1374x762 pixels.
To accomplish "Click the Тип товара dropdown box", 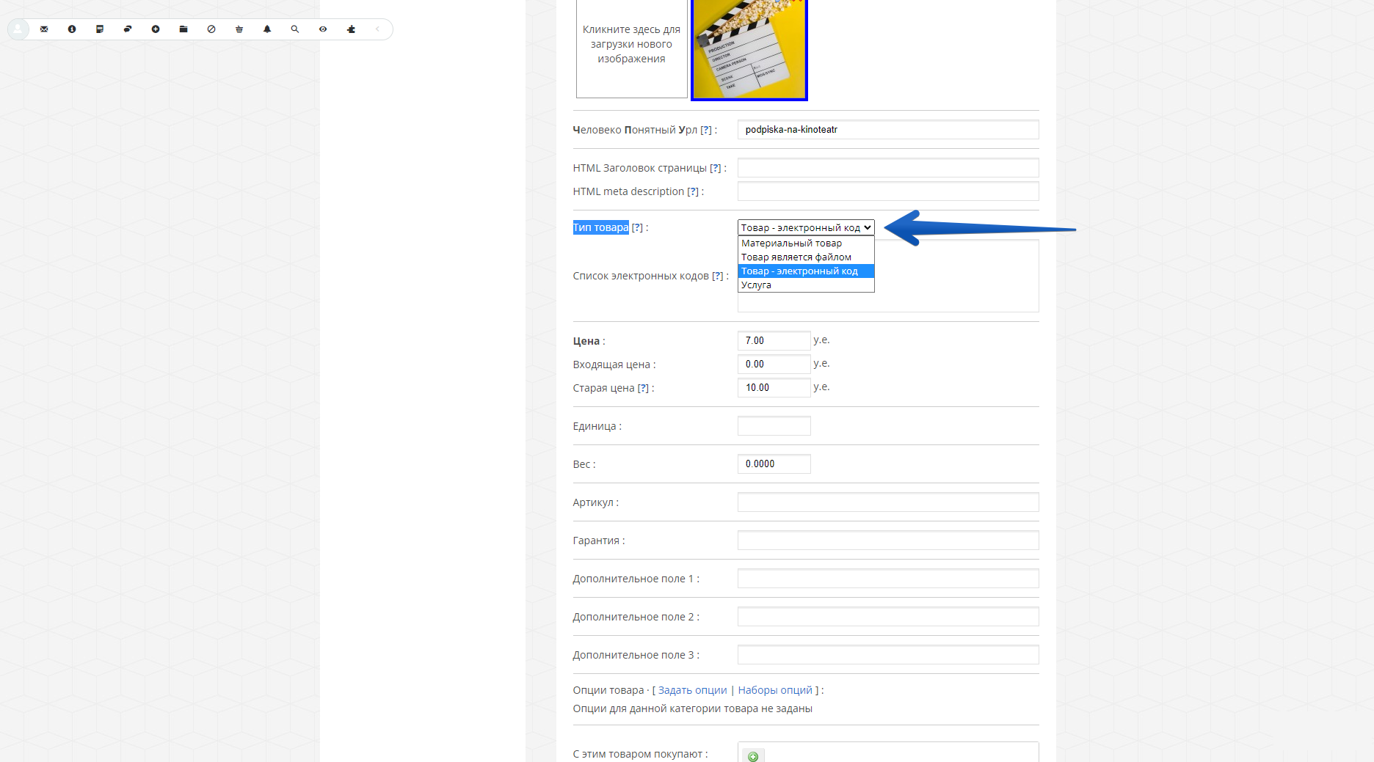I will tap(805, 228).
